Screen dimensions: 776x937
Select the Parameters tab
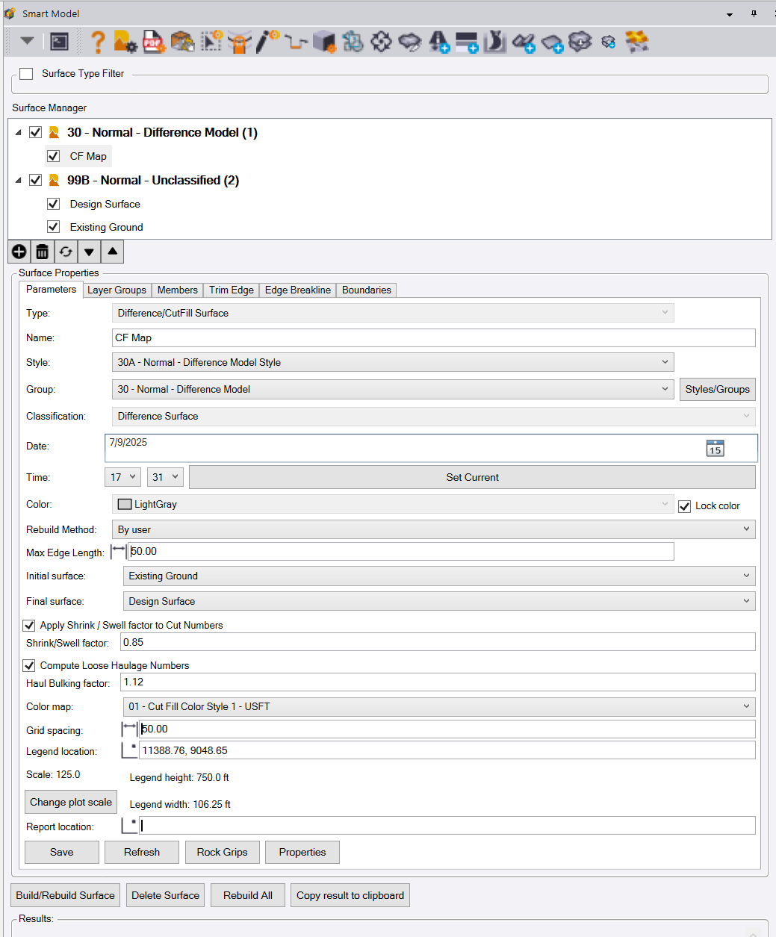51,290
